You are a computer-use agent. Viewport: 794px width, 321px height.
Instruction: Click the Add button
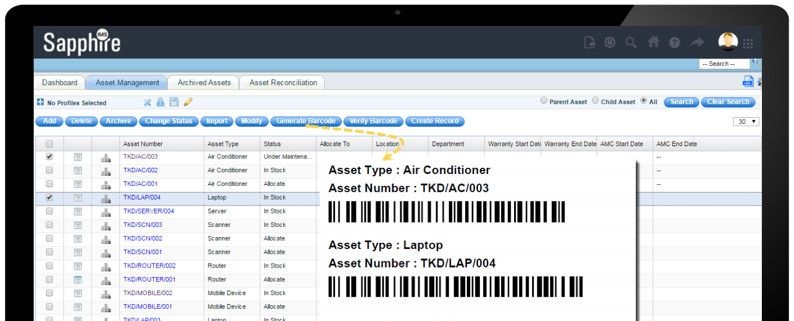(50, 121)
